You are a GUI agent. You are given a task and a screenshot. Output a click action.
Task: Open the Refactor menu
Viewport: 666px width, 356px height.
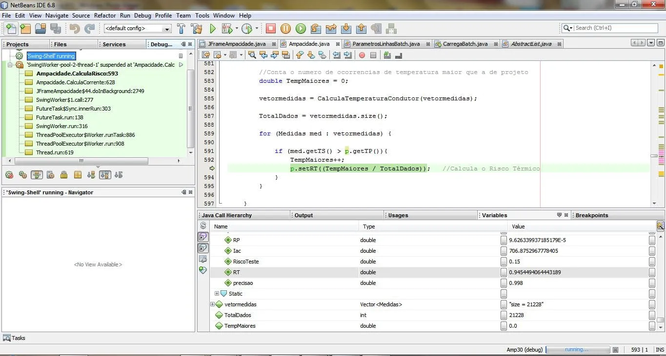pyautogui.click(x=105, y=16)
